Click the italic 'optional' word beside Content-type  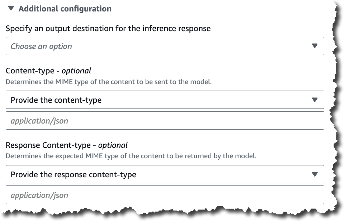pyautogui.click(x=76, y=71)
